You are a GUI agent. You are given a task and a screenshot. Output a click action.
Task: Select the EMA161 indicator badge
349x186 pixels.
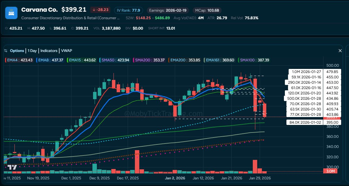[x=217, y=60]
